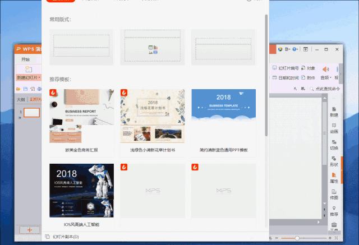
Task: Click the open folder icon in quick toolbar
Action: (x=19, y=89)
